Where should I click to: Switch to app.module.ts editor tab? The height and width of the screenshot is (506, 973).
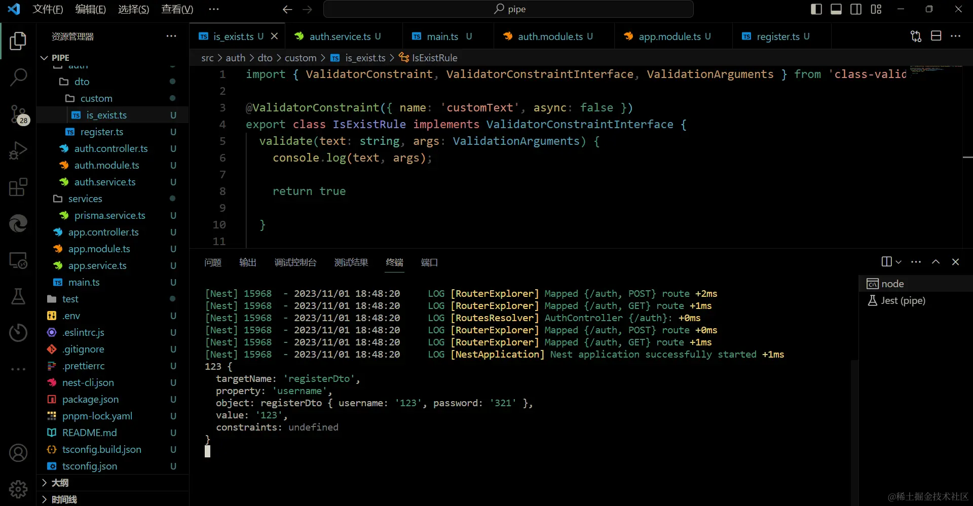(673, 36)
